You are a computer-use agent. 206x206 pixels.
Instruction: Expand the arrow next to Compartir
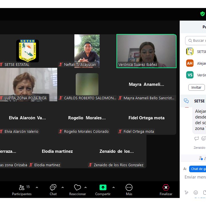click(114, 187)
